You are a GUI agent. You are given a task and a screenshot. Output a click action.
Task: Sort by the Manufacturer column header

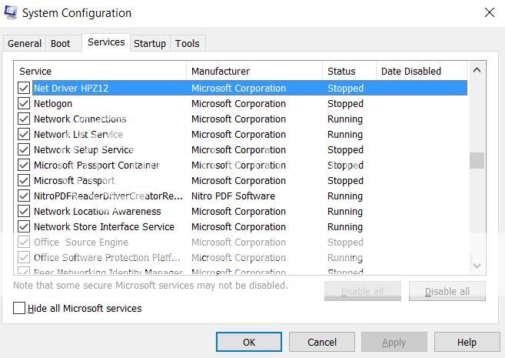pos(254,71)
